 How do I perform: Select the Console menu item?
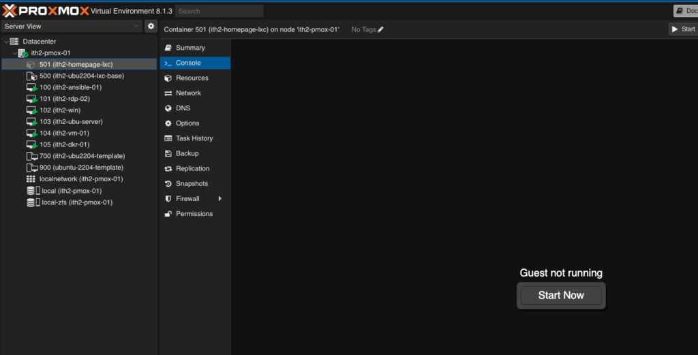195,63
